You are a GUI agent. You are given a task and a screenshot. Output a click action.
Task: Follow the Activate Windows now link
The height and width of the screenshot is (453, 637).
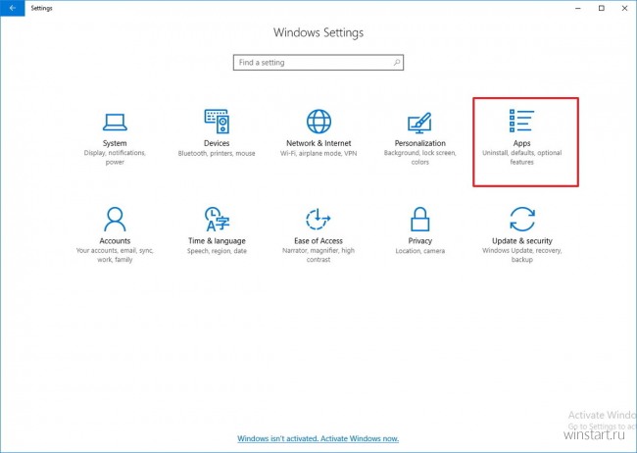(x=318, y=438)
